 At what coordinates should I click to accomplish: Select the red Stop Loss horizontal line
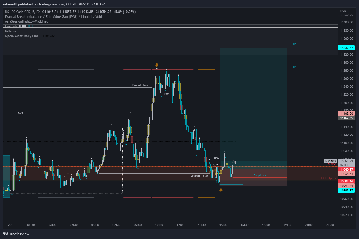[254, 178]
